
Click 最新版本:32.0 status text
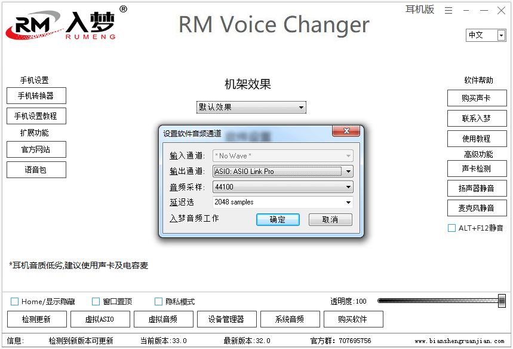tap(247, 341)
